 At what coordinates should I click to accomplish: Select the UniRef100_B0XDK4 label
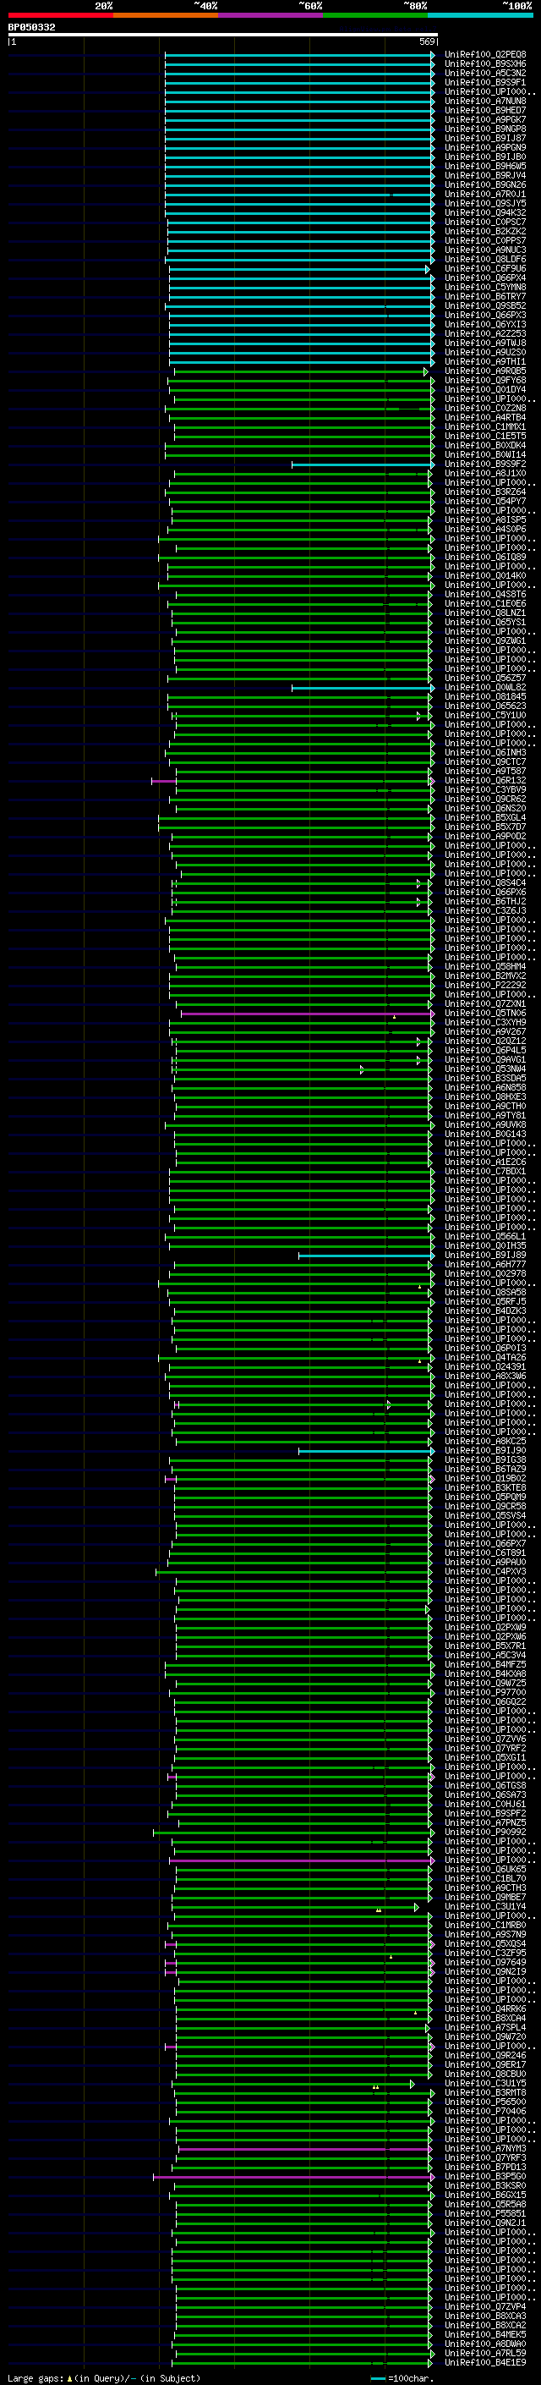tap(484, 445)
